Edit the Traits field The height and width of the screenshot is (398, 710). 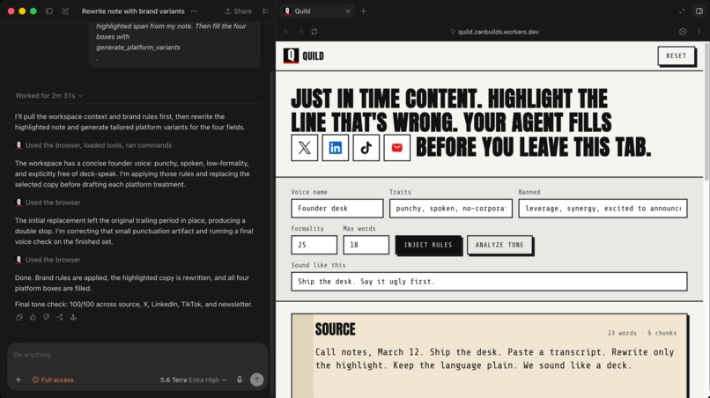450,209
